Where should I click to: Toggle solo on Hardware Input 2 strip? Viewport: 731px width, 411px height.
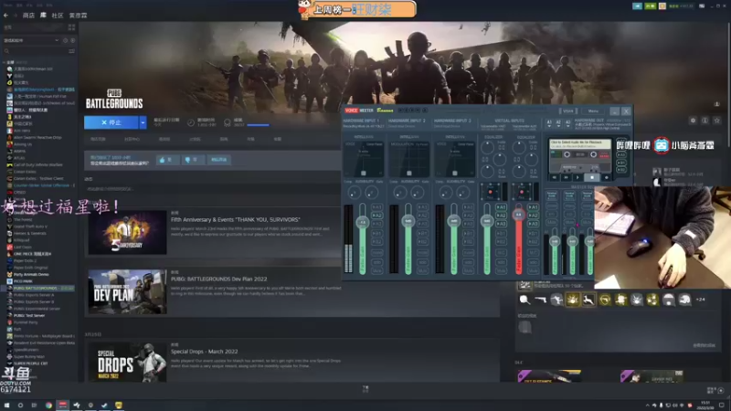click(x=422, y=262)
